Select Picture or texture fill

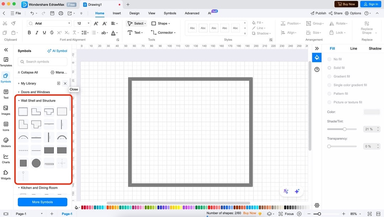(329, 102)
